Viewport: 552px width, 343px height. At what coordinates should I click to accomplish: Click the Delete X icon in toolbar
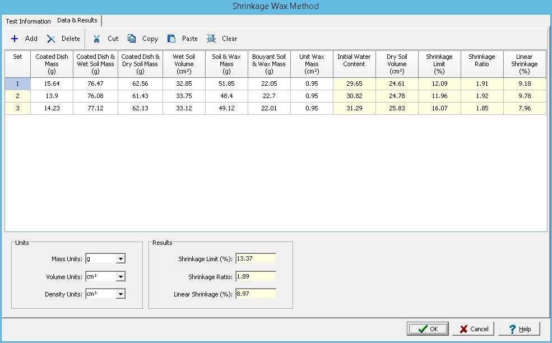(51, 39)
